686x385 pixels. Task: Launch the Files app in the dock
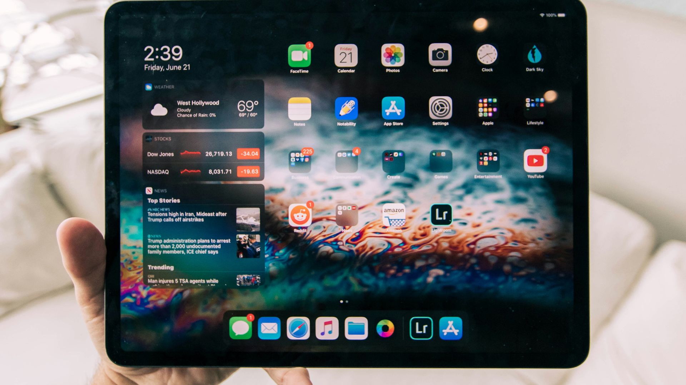coord(356,328)
